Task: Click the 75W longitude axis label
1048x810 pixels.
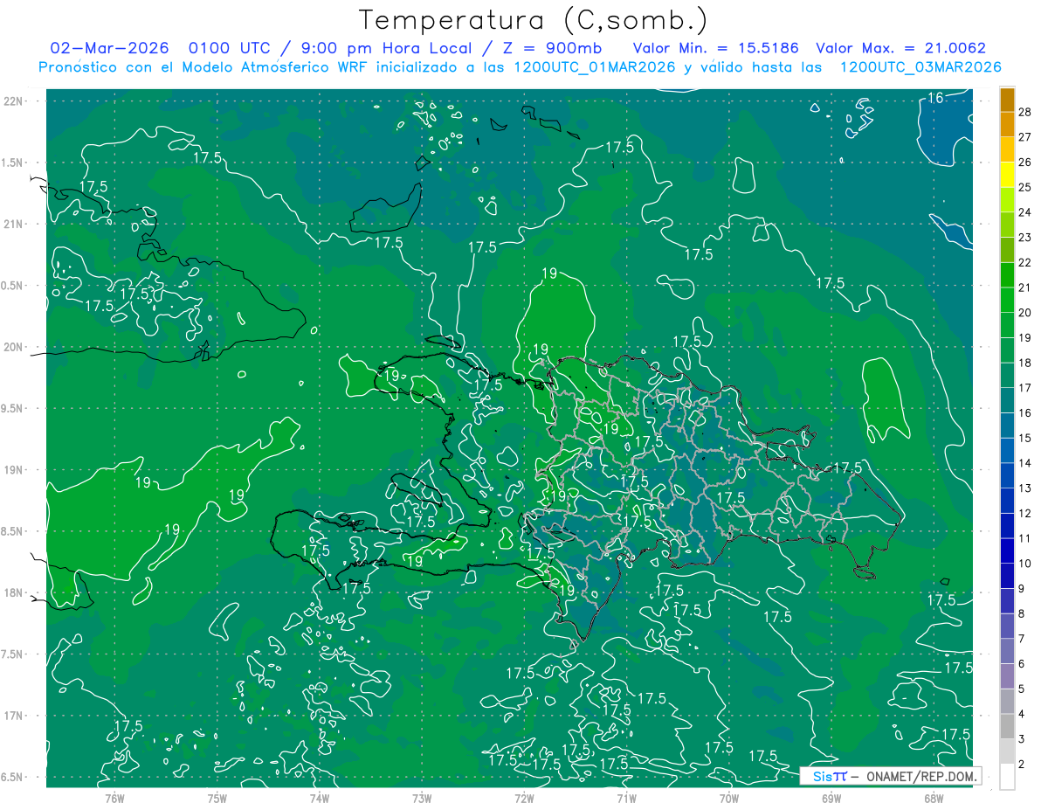Action: tap(217, 799)
